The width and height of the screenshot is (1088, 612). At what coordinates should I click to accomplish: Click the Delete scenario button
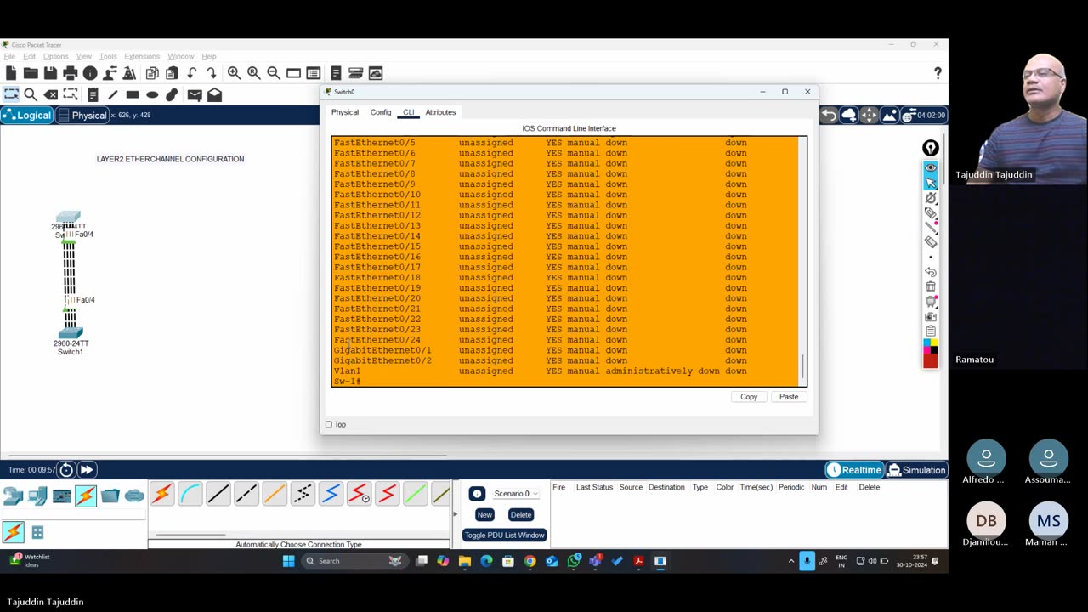coord(521,514)
